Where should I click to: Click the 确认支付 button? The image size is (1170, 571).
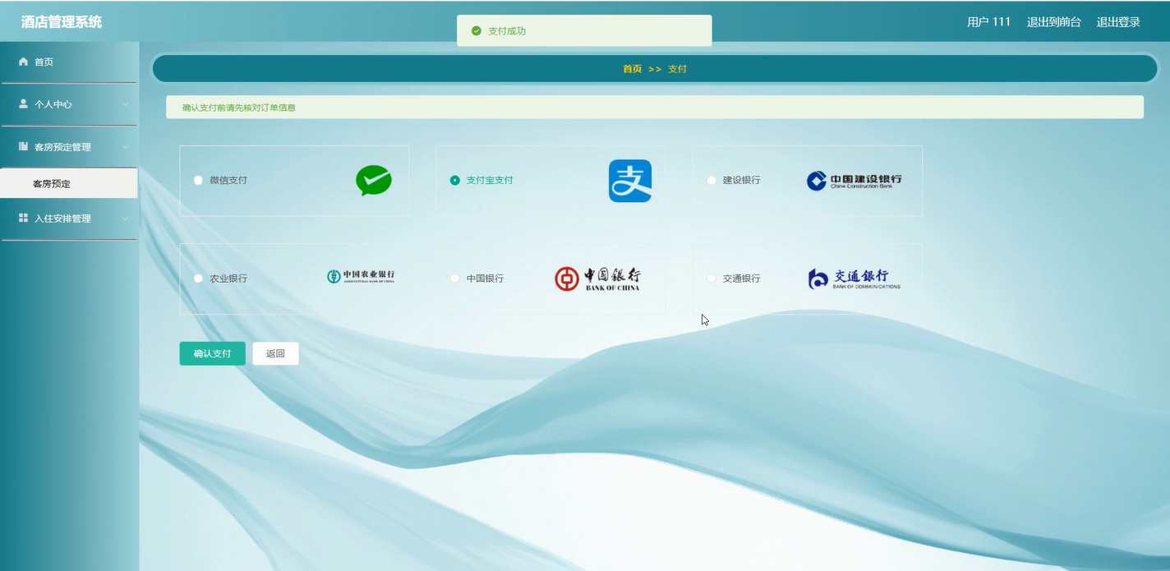(x=212, y=353)
